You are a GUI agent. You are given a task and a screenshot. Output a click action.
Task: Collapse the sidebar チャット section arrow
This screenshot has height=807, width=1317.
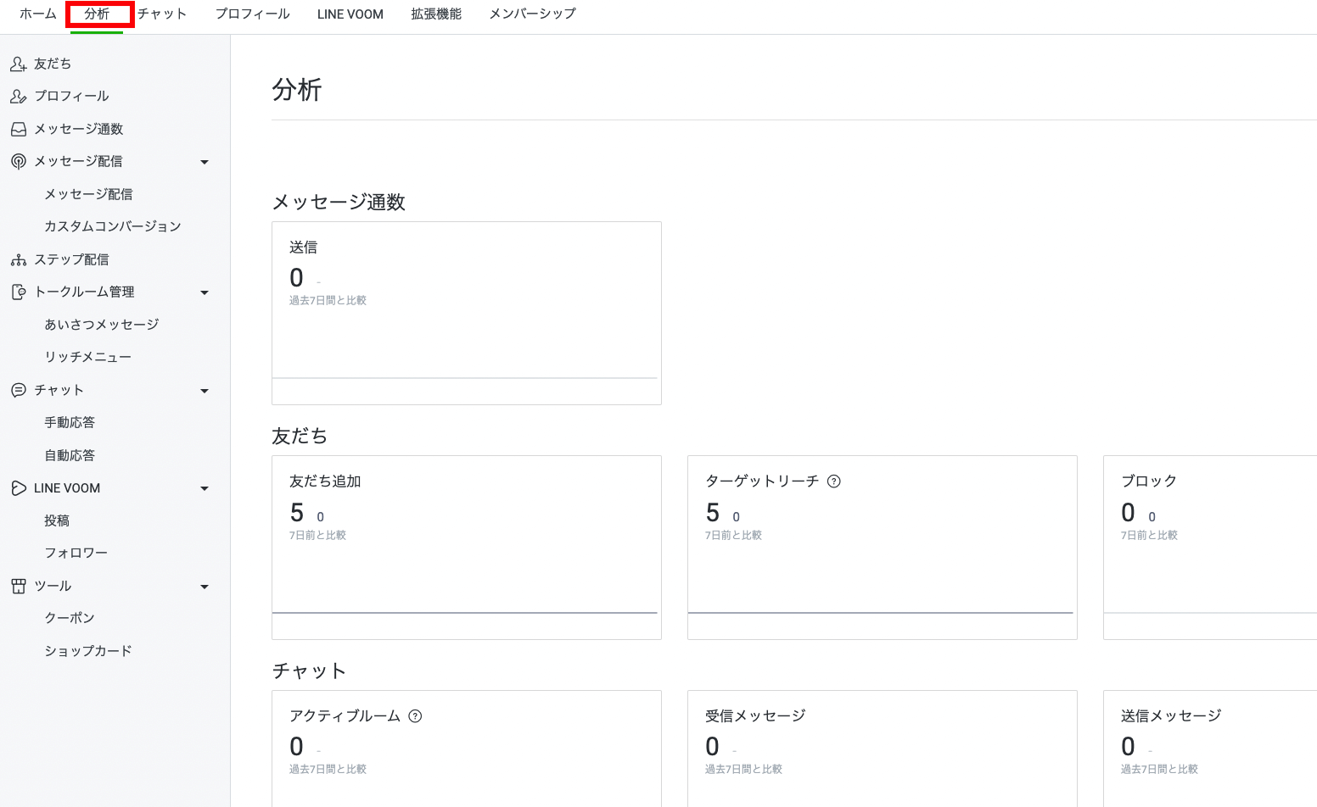click(x=204, y=391)
